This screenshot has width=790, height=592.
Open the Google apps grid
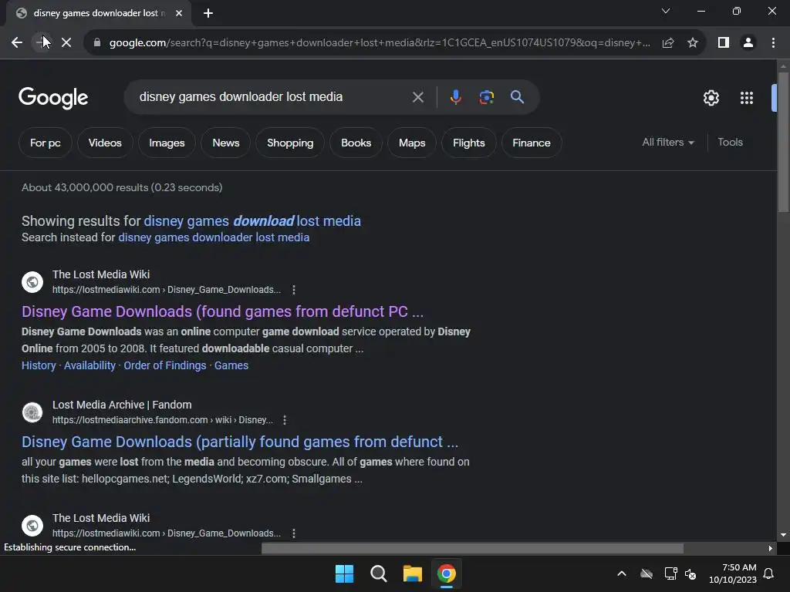pos(747,98)
